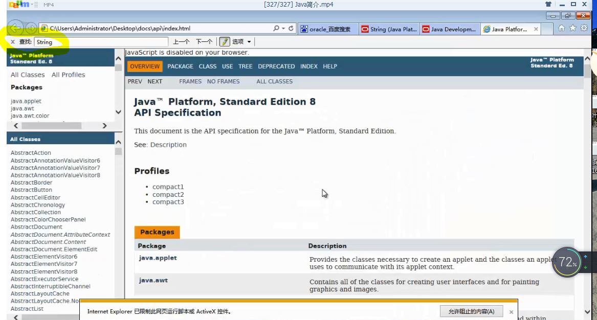Image resolution: width=597 pixels, height=320 pixels.
Task: Switch to the Java Developm... tab
Action: click(450, 29)
